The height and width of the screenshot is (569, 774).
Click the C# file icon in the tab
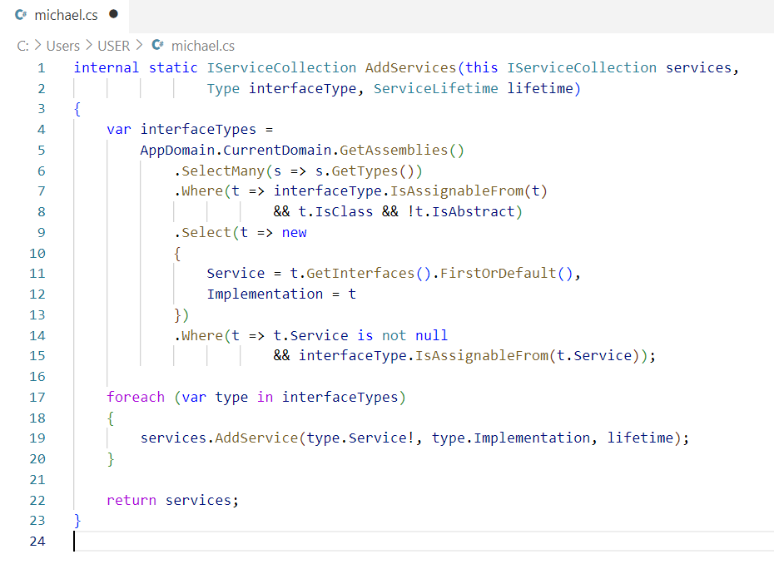point(21,15)
